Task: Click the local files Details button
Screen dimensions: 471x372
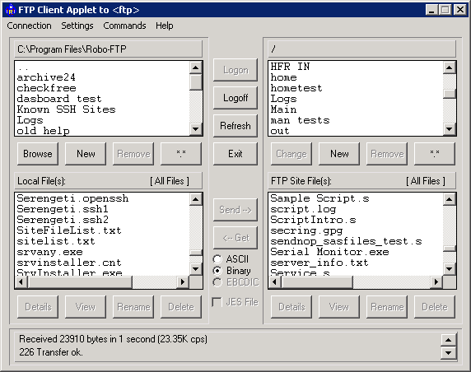Action: (x=38, y=307)
